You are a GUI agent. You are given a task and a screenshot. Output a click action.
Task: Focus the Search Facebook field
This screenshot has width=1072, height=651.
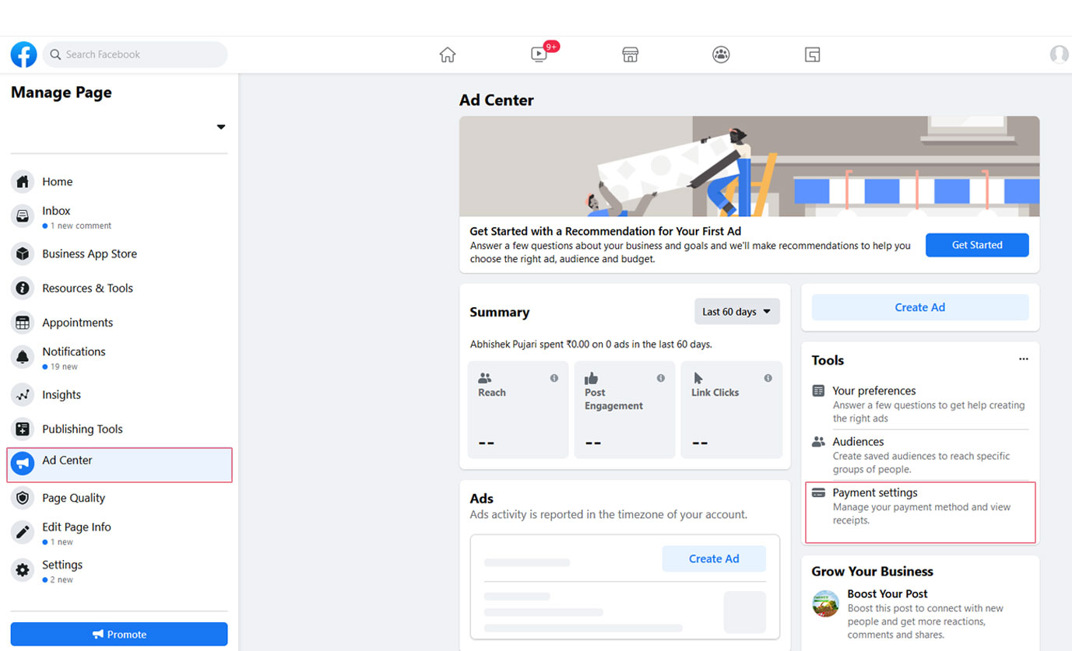click(x=135, y=54)
